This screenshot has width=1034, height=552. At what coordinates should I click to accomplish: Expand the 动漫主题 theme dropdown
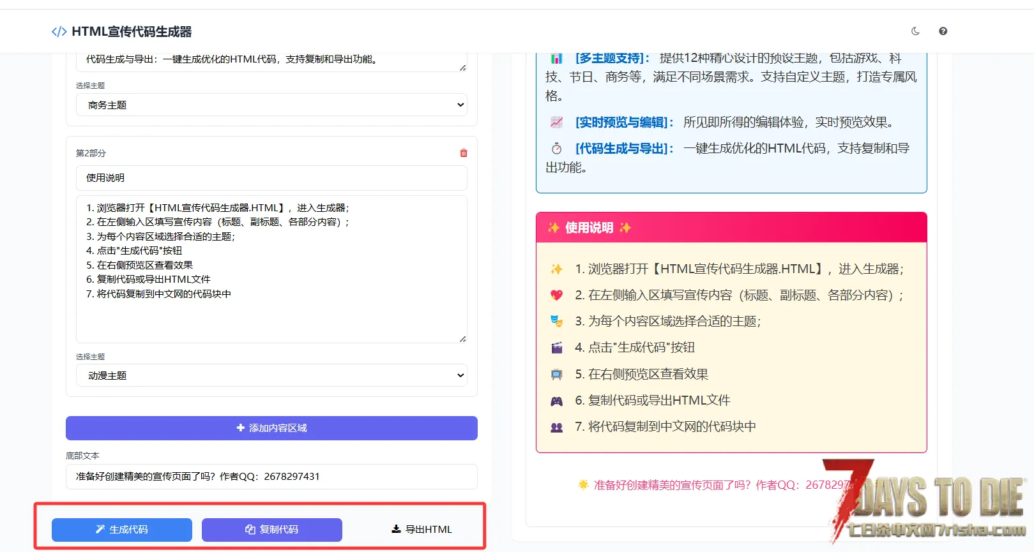[x=271, y=375]
